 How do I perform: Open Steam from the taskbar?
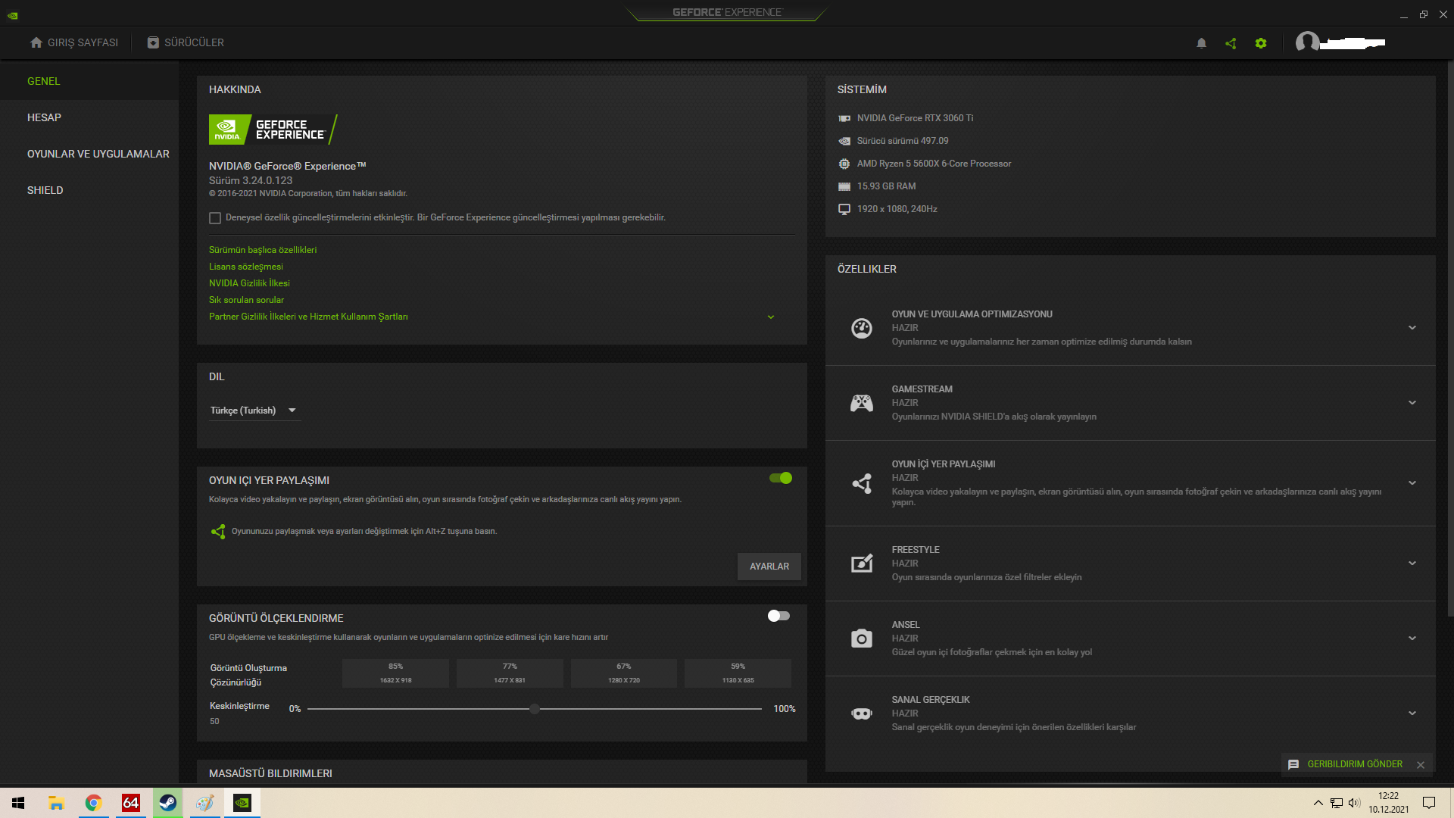tap(168, 803)
